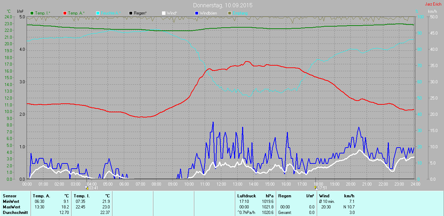Screen dimensions: 444x216
Task: Click the Durchschnitt row label
Action: 15,213
